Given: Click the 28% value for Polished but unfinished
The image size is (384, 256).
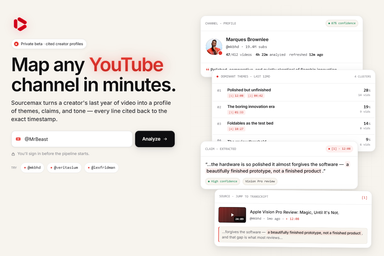Looking at the screenshot, I should click(367, 90).
